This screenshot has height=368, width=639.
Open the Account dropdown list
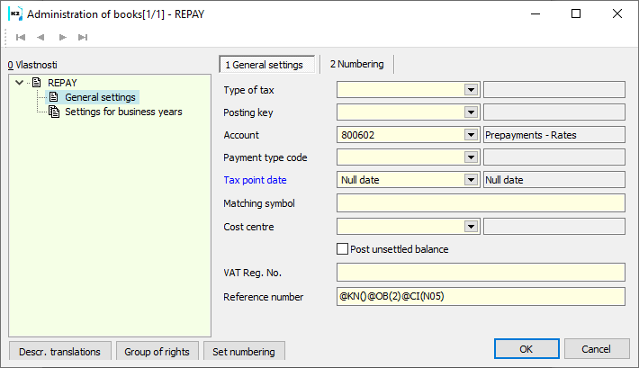point(471,135)
